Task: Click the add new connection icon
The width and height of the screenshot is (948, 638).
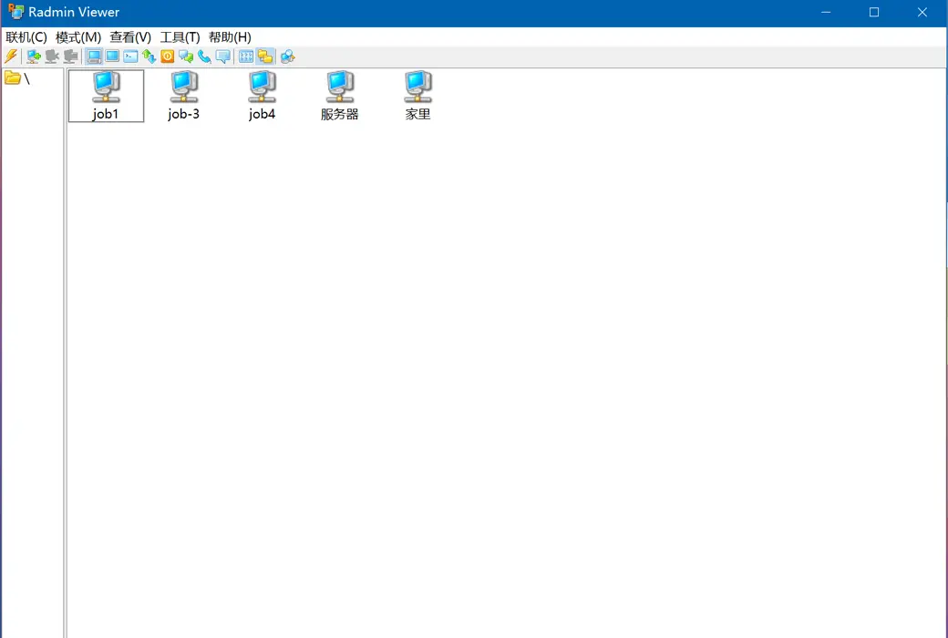Action: (x=34, y=57)
